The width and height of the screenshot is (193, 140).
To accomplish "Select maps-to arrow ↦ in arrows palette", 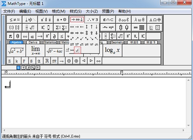I will (x=72, y=50).
